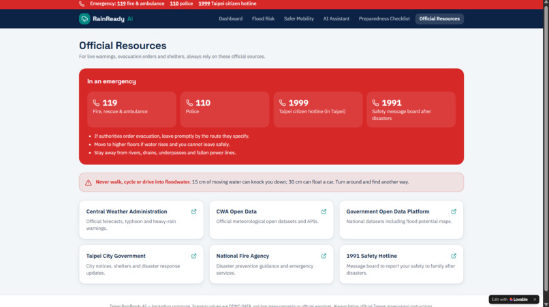The height and width of the screenshot is (307, 549).
Task: Click the floodwater warning triangle icon
Action: 89,182
